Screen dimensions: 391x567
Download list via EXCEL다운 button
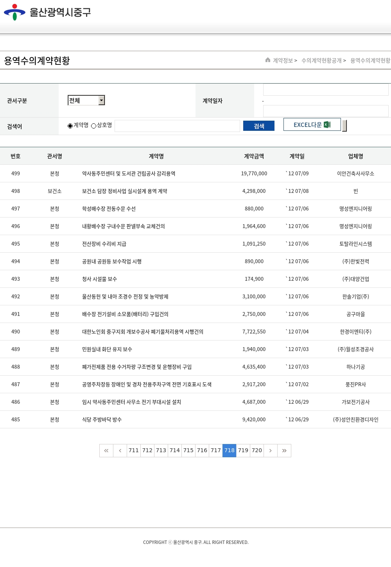(x=312, y=125)
